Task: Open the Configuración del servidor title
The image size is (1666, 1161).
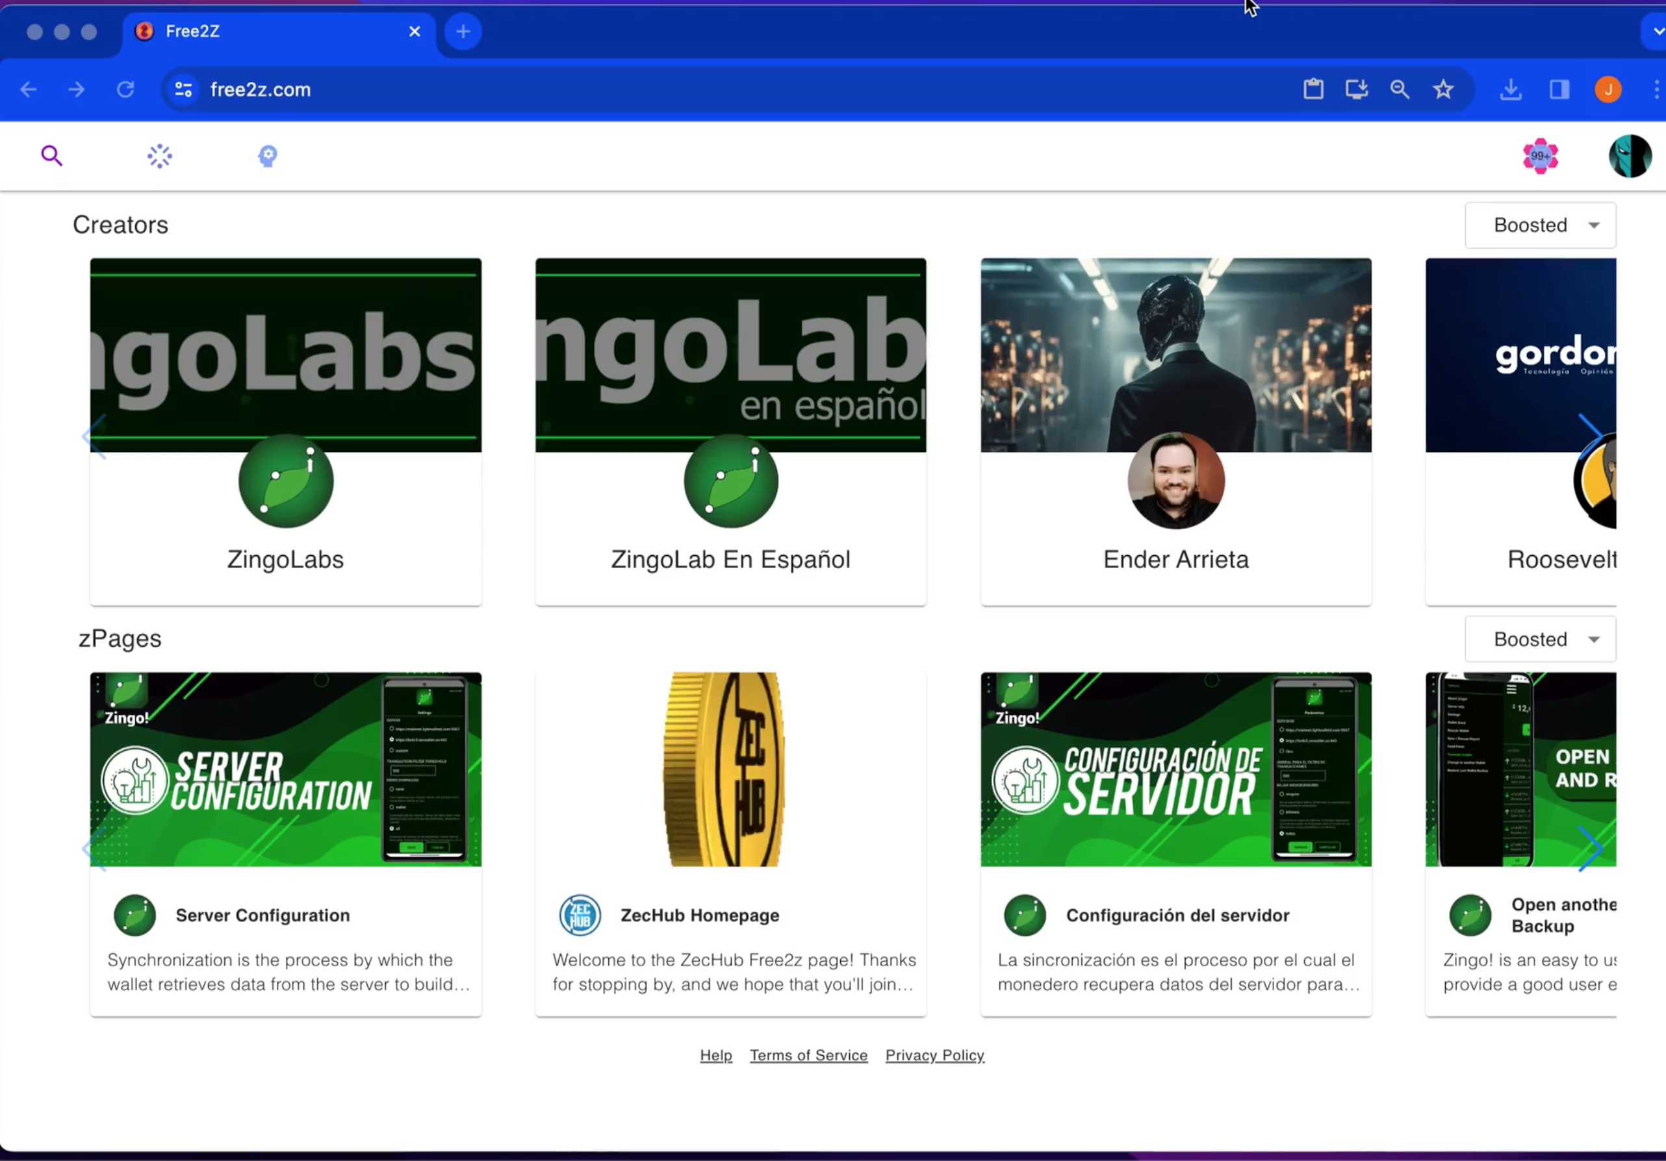Action: coord(1177,915)
